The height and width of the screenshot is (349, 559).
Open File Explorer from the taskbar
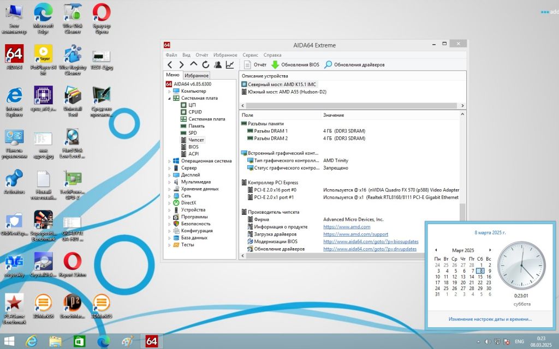pos(55,341)
